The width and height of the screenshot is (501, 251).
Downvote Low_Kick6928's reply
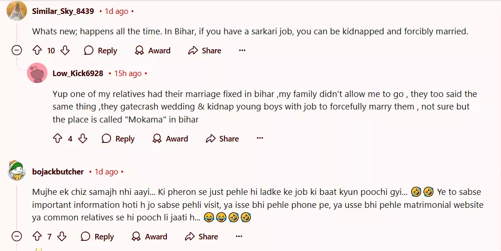[83, 139]
